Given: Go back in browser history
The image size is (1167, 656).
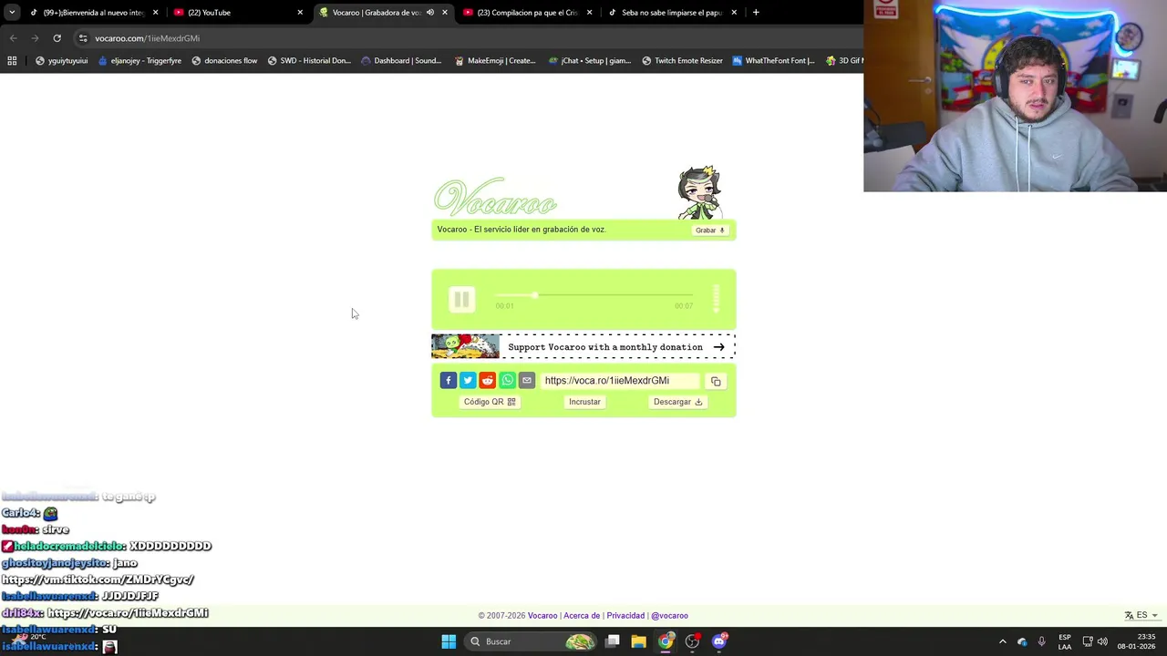Looking at the screenshot, I should [13, 38].
